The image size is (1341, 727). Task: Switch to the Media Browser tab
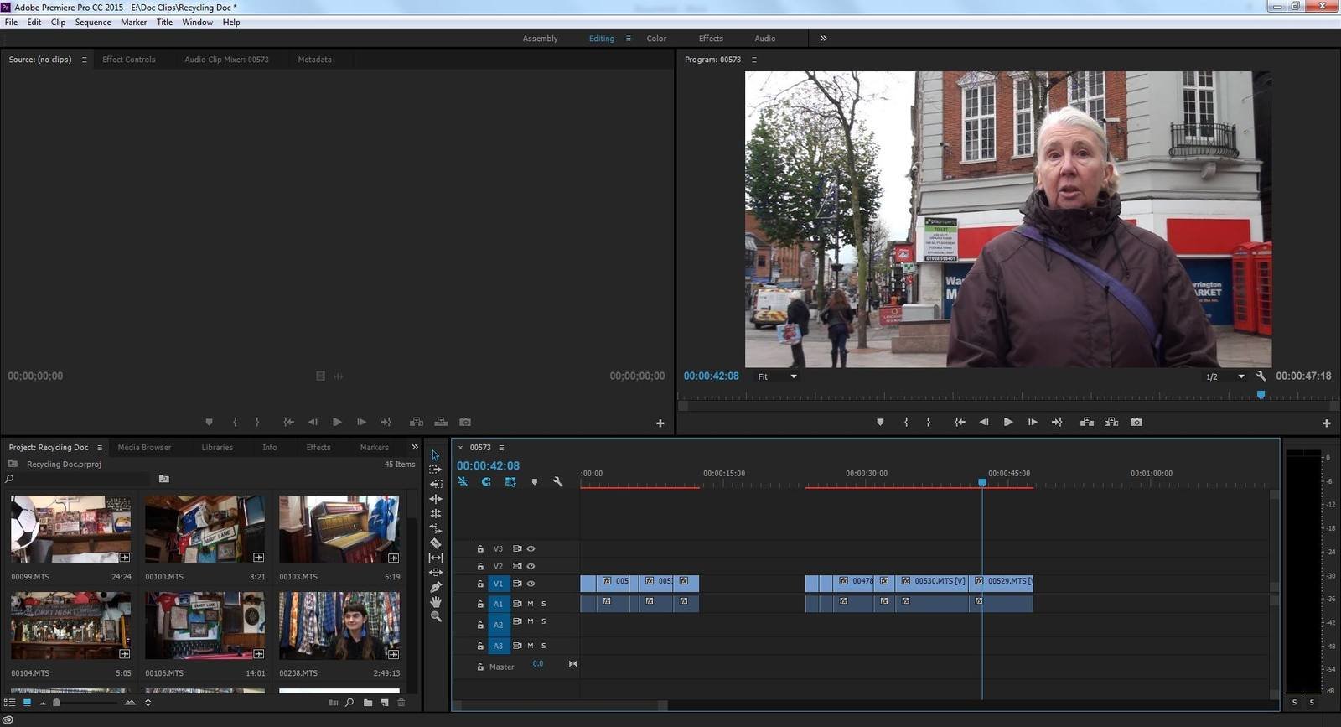(144, 448)
